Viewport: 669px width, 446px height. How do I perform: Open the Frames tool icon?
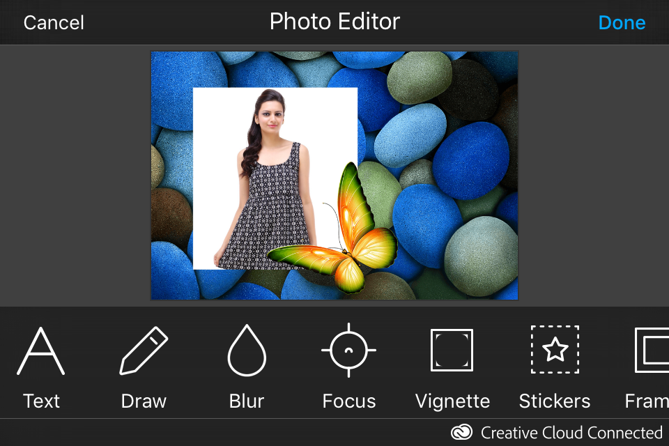click(x=652, y=350)
